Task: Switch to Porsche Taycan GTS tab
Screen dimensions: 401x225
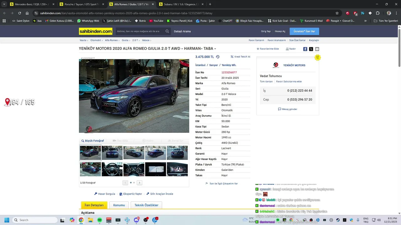Action: click(82, 4)
